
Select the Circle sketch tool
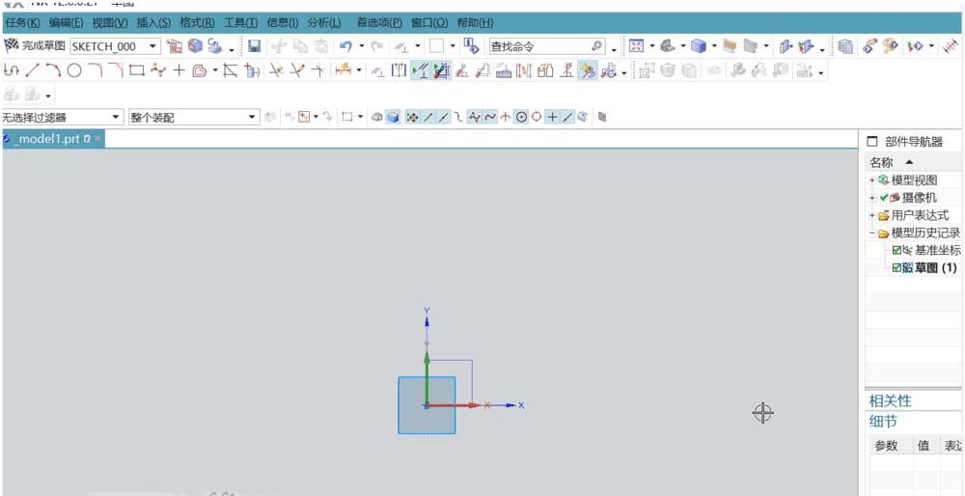click(x=74, y=70)
